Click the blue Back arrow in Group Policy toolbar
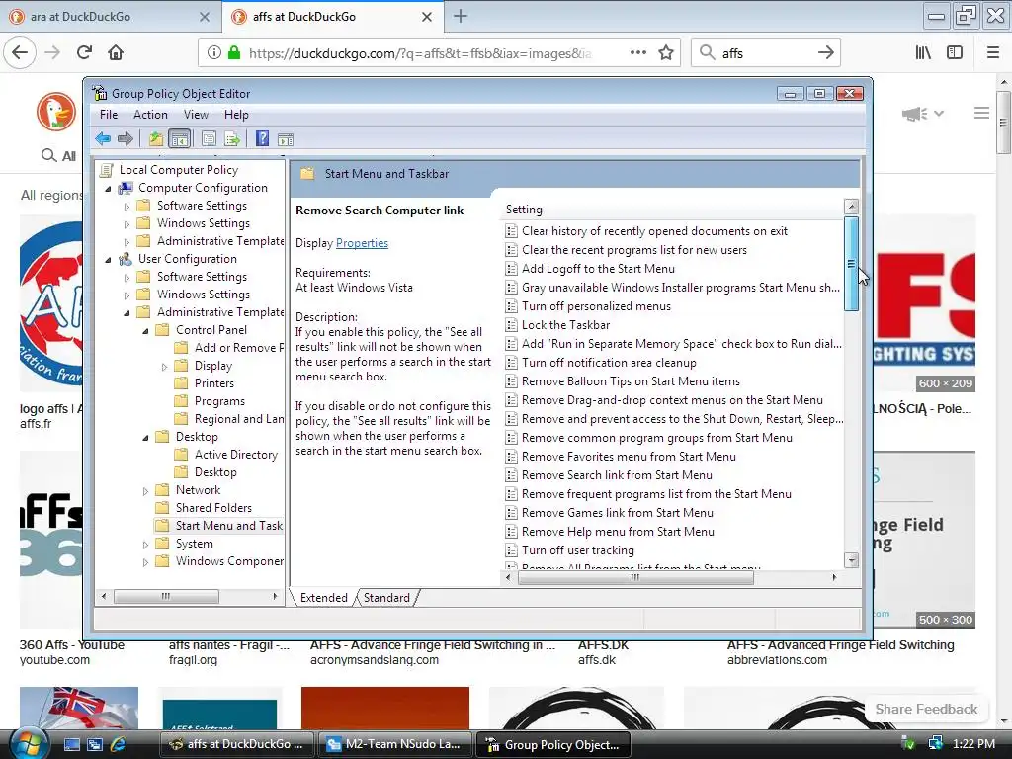 click(103, 138)
